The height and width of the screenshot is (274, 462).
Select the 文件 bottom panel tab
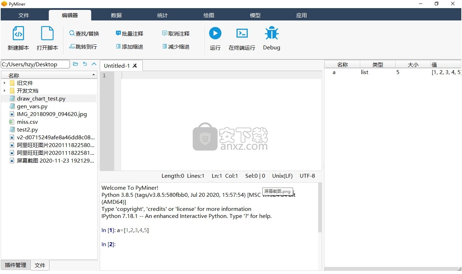(40, 265)
